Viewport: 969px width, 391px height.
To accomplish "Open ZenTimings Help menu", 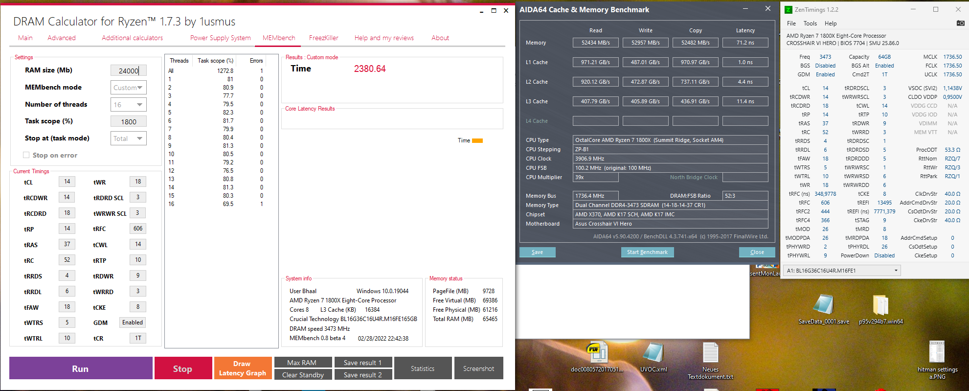I will tap(831, 23).
